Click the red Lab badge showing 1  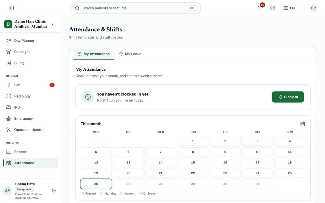(x=52, y=85)
